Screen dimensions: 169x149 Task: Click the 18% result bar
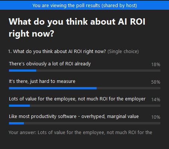point(85,71)
